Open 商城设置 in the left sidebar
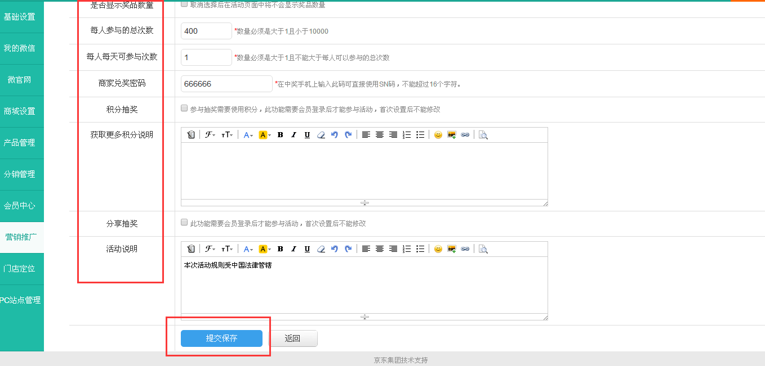The height and width of the screenshot is (366, 765). coord(20,111)
